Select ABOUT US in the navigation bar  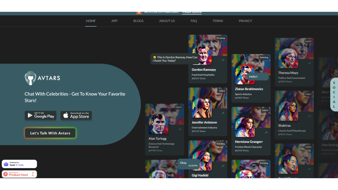point(167,21)
